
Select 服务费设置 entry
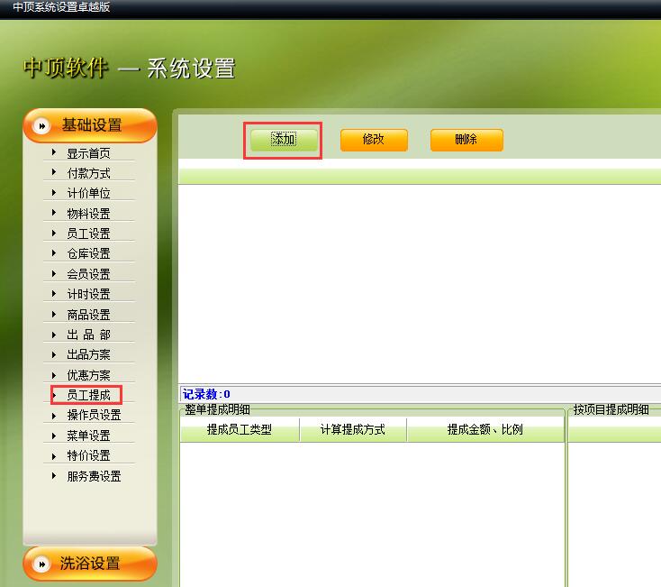[x=94, y=476]
